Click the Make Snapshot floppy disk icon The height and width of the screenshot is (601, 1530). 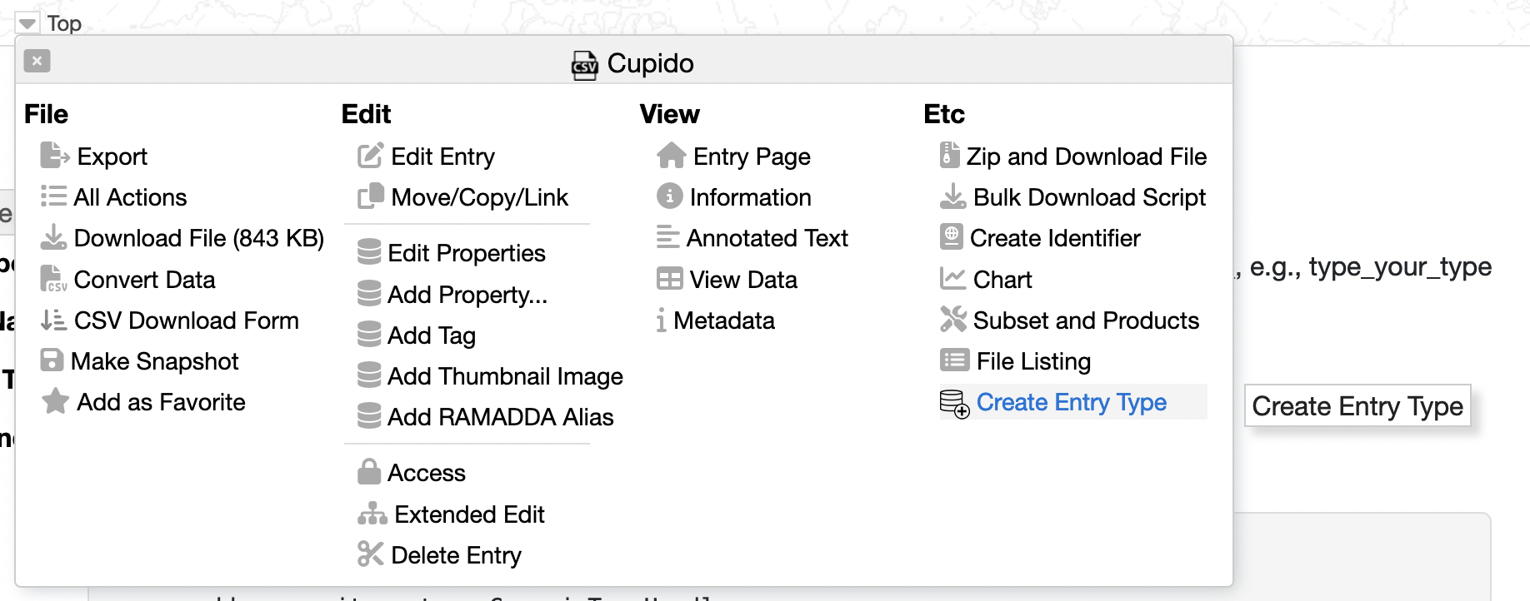click(x=52, y=360)
